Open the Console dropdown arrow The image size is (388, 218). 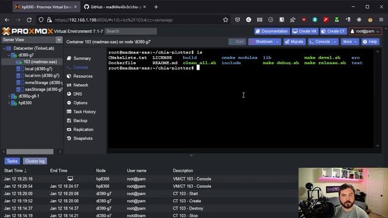point(335,42)
